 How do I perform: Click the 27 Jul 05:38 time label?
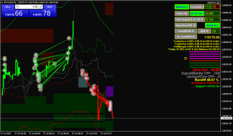(20, 133)
